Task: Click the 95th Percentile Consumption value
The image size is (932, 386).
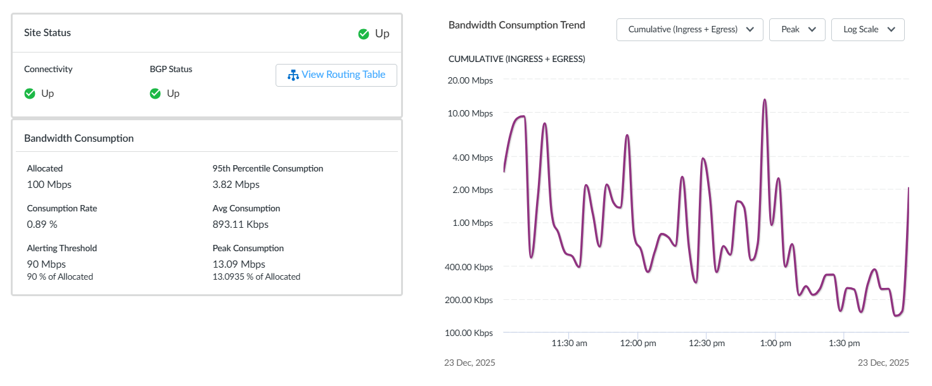Action: pos(236,185)
